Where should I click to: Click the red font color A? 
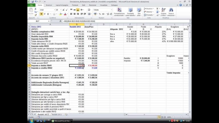point(65,14)
